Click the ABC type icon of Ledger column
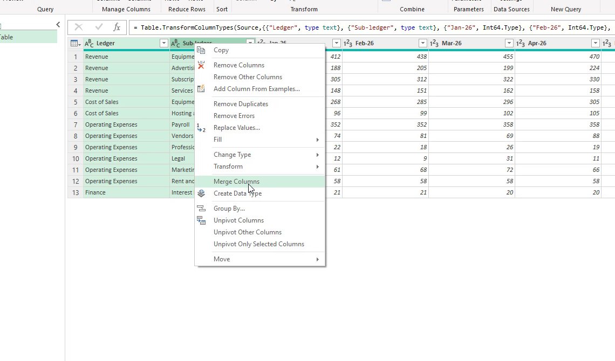Screen dimensions: 615x361 tap(89, 44)
